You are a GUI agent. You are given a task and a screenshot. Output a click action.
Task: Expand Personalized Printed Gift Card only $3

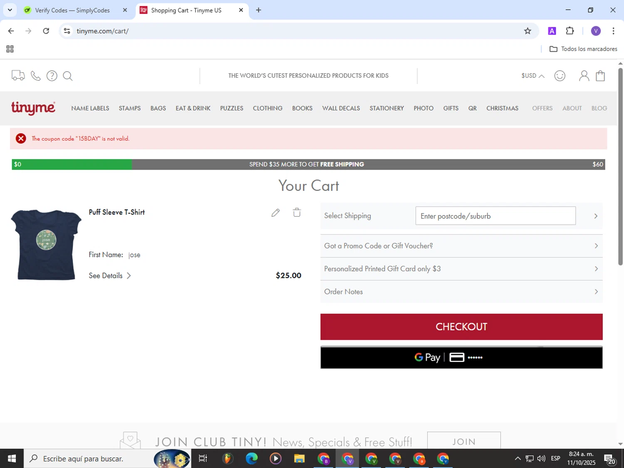461,269
